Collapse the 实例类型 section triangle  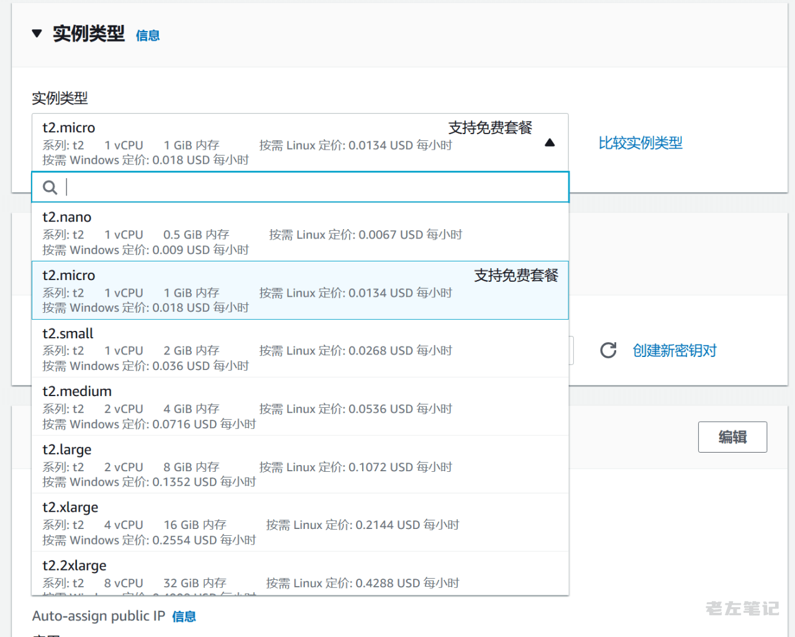(37, 34)
